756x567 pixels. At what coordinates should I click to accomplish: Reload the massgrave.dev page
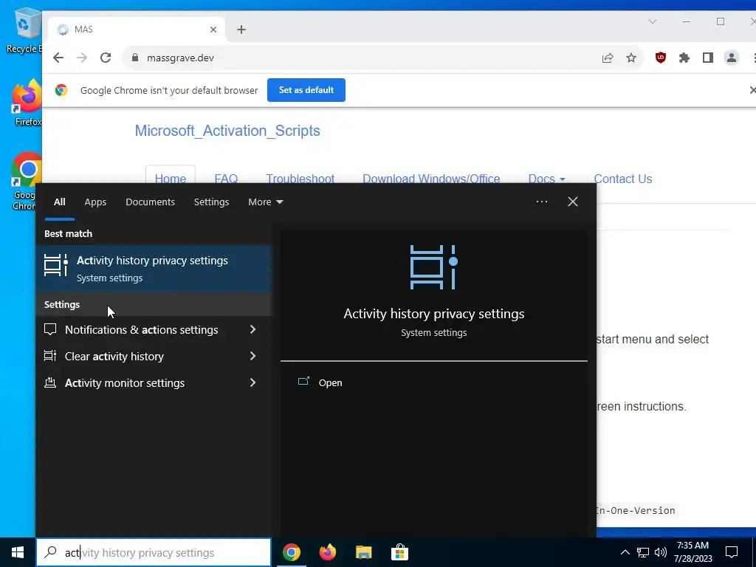[106, 58]
